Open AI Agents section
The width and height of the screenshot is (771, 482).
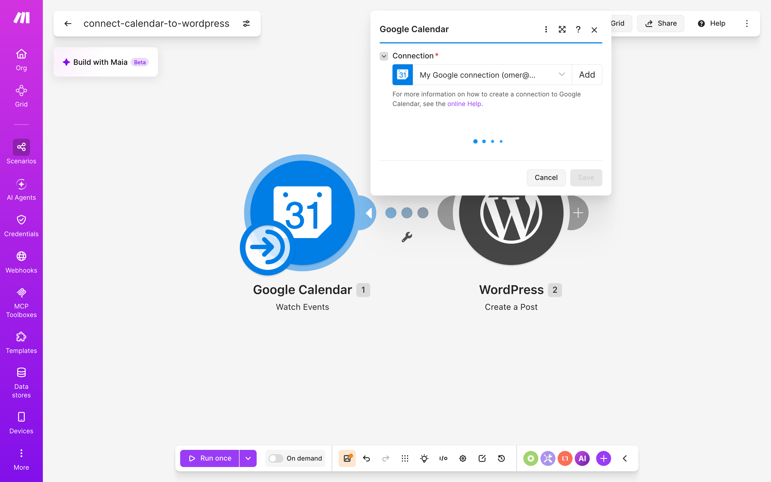(x=21, y=189)
